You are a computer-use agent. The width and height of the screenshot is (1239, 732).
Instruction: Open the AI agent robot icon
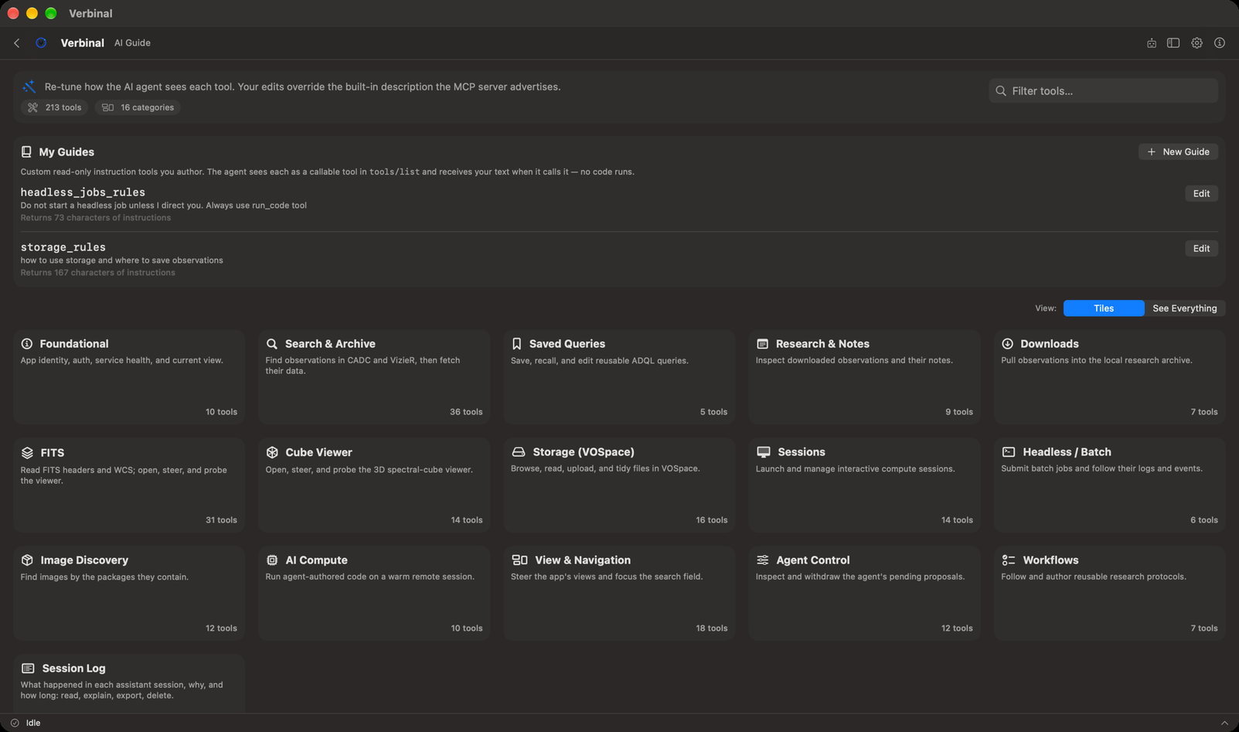pos(1152,43)
